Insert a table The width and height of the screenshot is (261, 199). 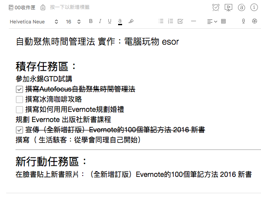coord(223,21)
